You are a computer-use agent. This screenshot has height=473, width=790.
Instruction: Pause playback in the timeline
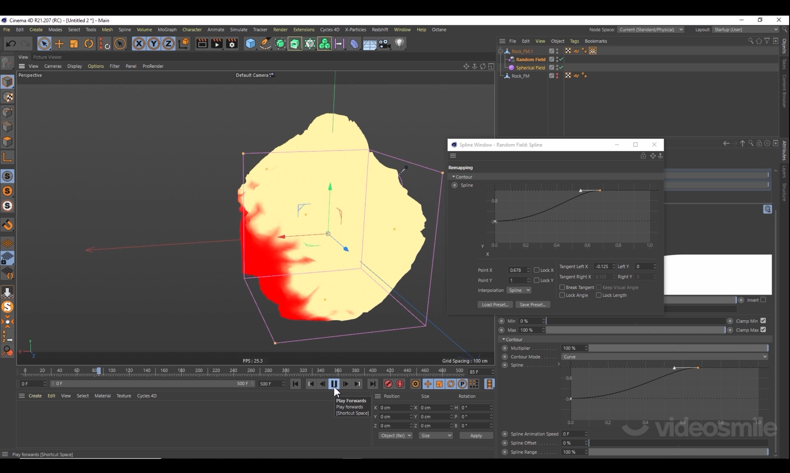coord(334,384)
